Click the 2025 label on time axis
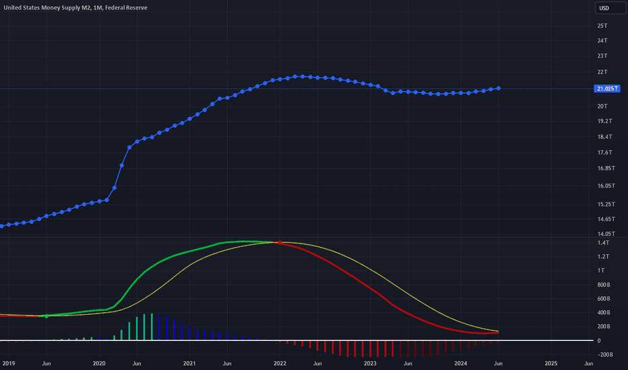Image resolution: width=628 pixels, height=370 pixels. [x=551, y=363]
